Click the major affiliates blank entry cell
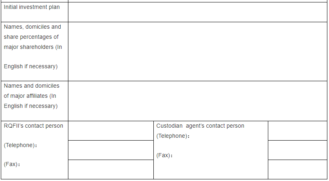 [x=197, y=101]
